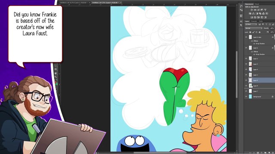Toggle adjustment layer filter icon

(263, 24)
